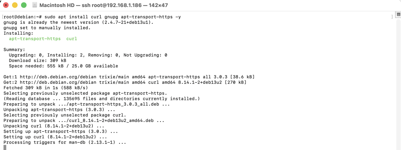Click the split pane icon above the scrollbar
This screenshot has width=401, height=150.
click(398, 14)
